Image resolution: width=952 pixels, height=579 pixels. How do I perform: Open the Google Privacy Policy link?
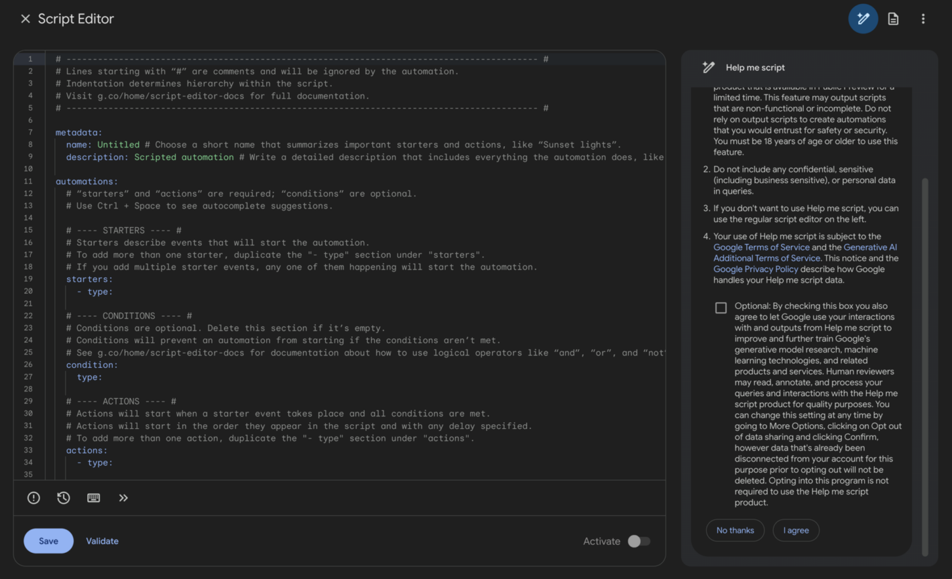pos(756,269)
